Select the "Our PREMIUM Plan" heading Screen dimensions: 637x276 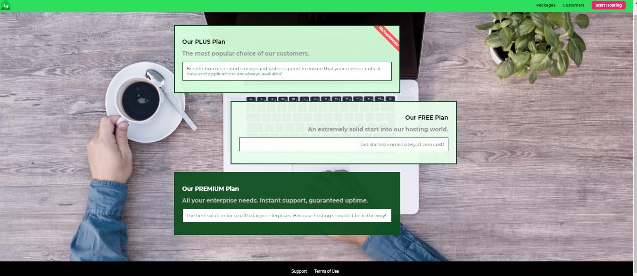coord(210,189)
